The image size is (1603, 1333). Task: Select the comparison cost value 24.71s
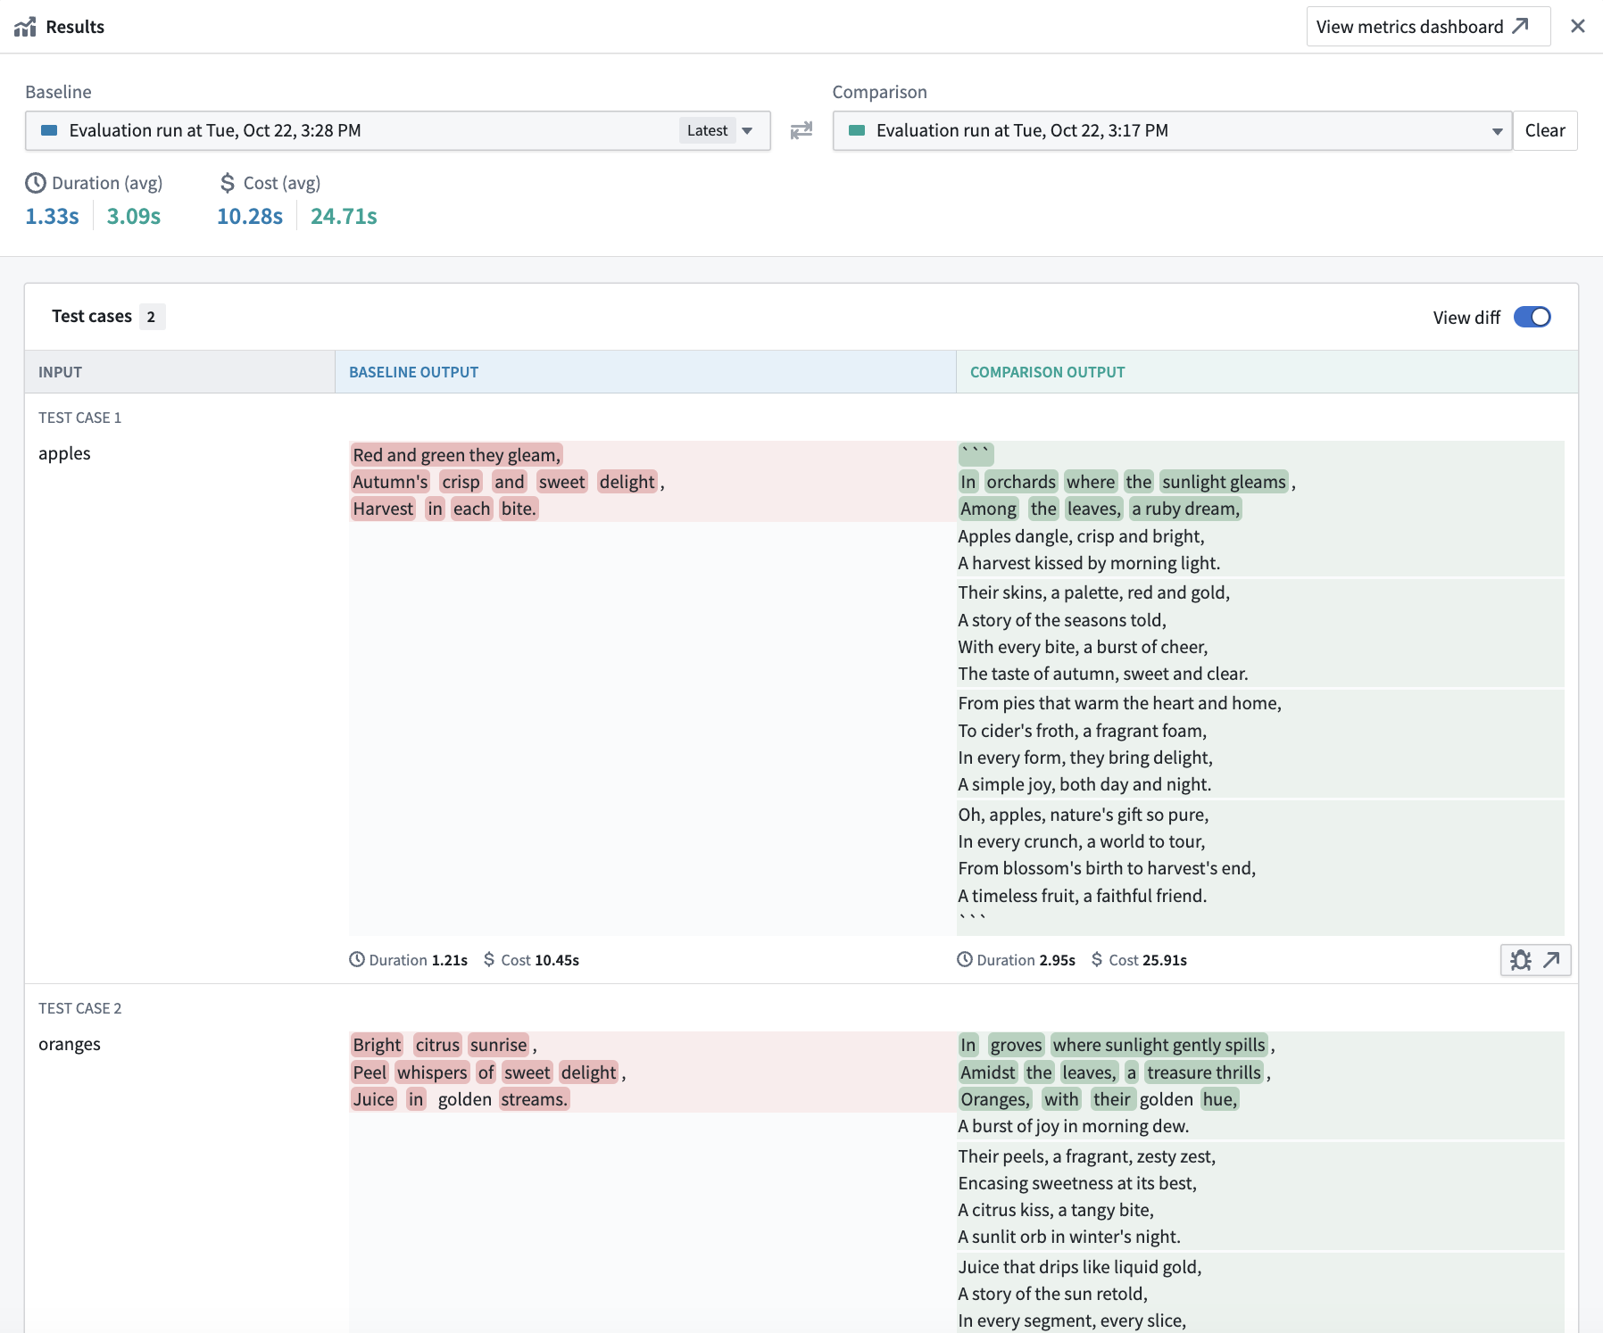(x=344, y=216)
